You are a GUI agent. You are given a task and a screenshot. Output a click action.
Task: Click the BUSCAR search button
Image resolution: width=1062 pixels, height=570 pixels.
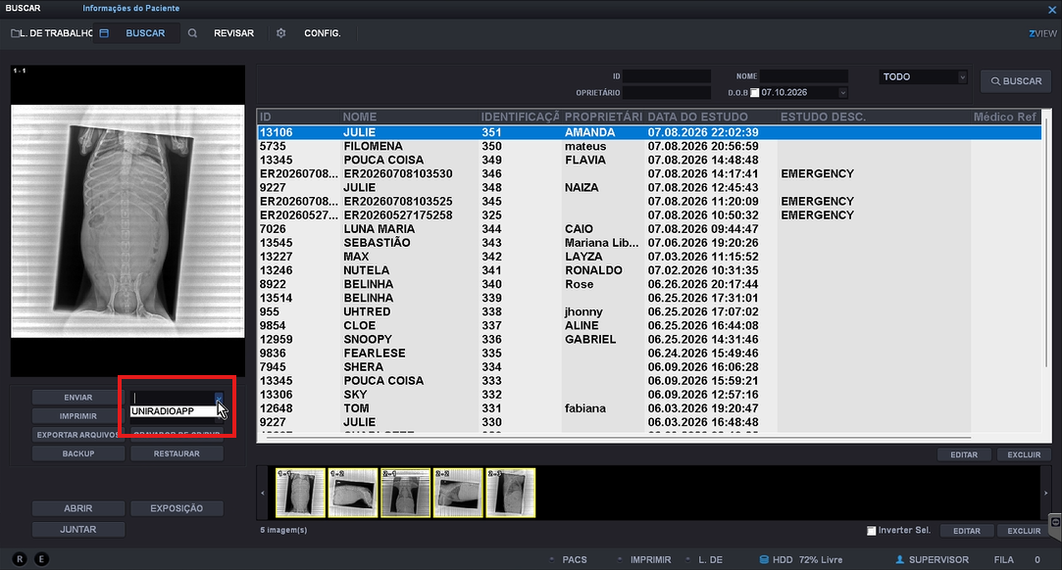coord(1016,81)
